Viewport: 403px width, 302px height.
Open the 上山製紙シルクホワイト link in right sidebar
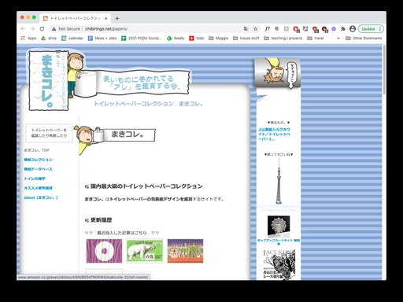[274, 134]
